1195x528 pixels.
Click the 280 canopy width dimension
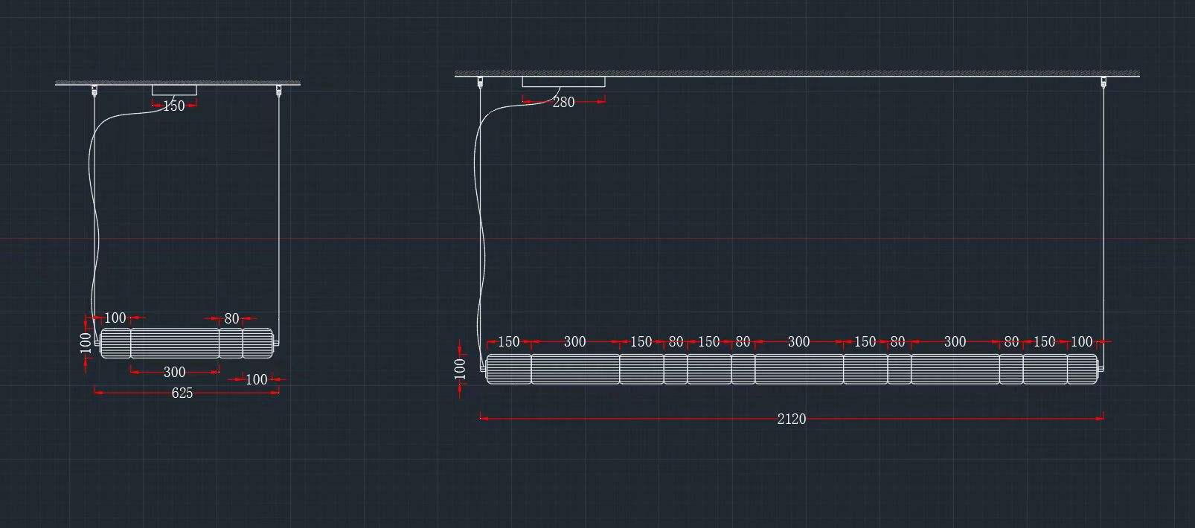click(563, 103)
